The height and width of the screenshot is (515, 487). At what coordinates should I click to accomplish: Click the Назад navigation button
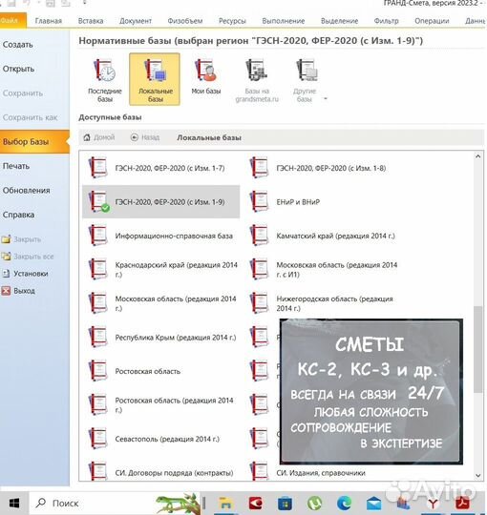click(145, 137)
